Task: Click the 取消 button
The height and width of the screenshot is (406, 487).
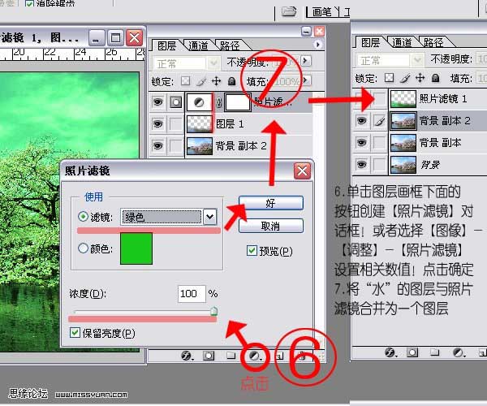Action: tap(271, 226)
